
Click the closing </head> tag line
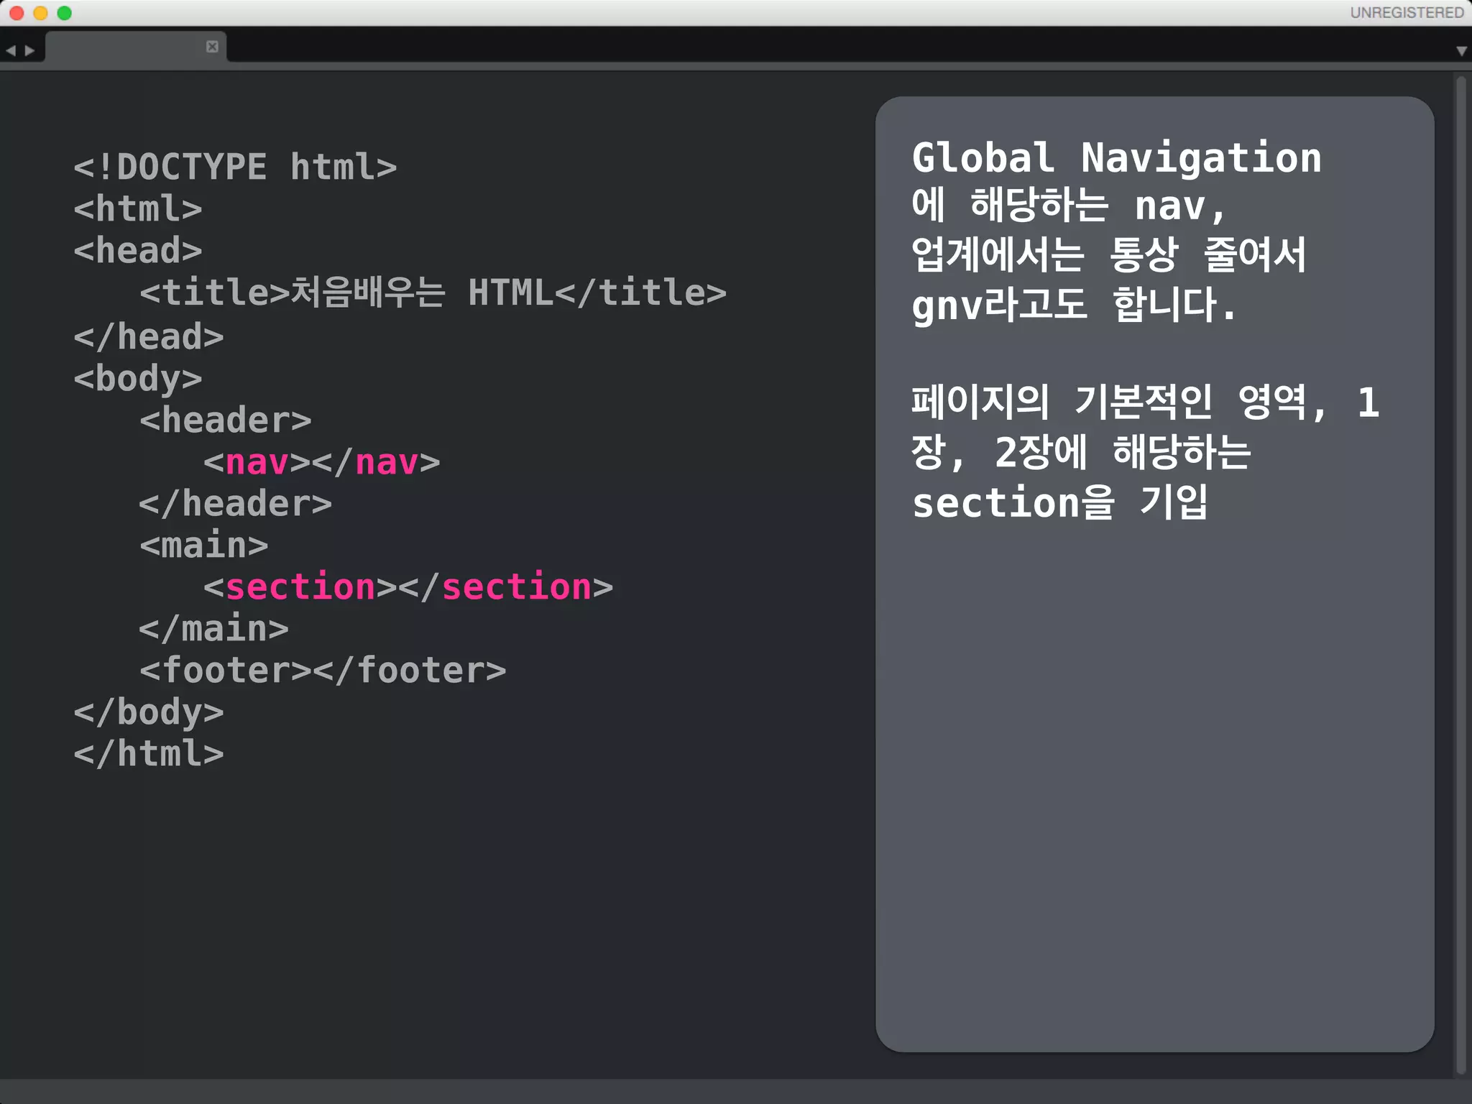149,337
